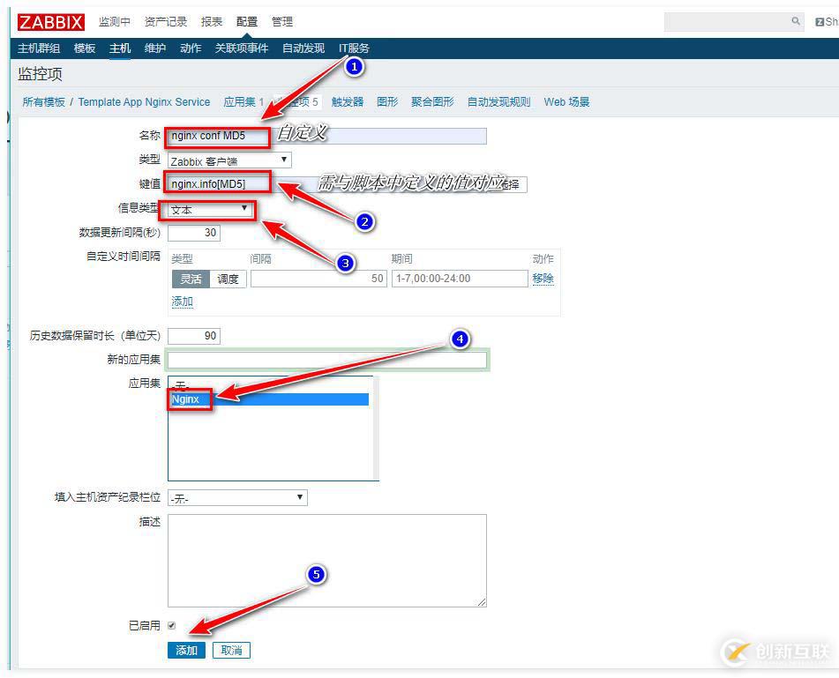Open the 聚合图形 link
This screenshot has width=839, height=678.
point(432,102)
